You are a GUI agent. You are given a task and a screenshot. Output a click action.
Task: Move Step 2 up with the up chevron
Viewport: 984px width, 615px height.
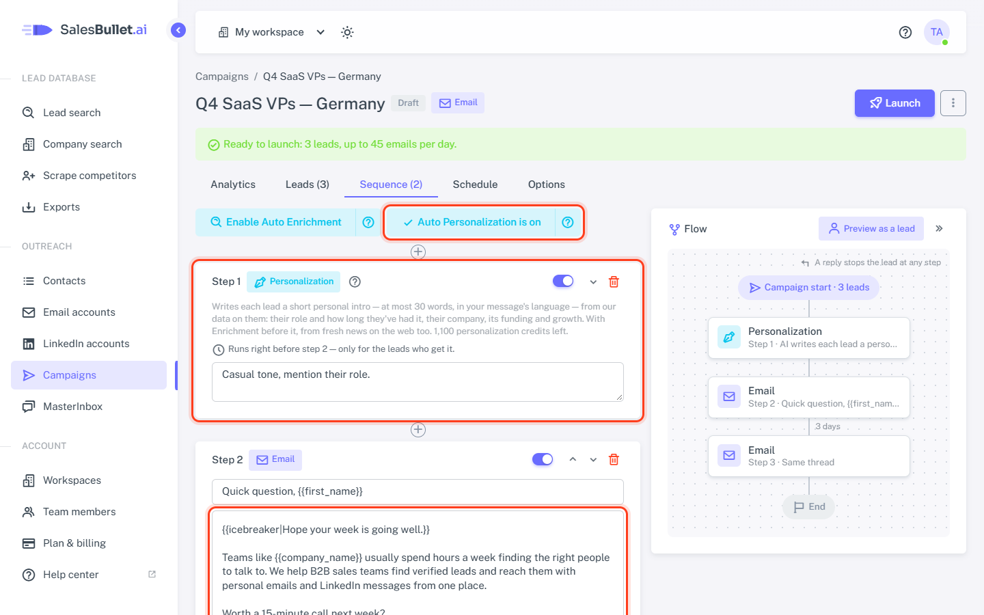pyautogui.click(x=573, y=459)
